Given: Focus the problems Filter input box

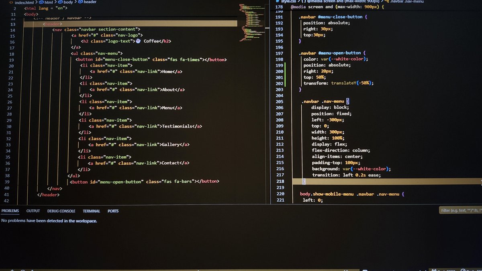Looking at the screenshot, I should tap(460, 210).
